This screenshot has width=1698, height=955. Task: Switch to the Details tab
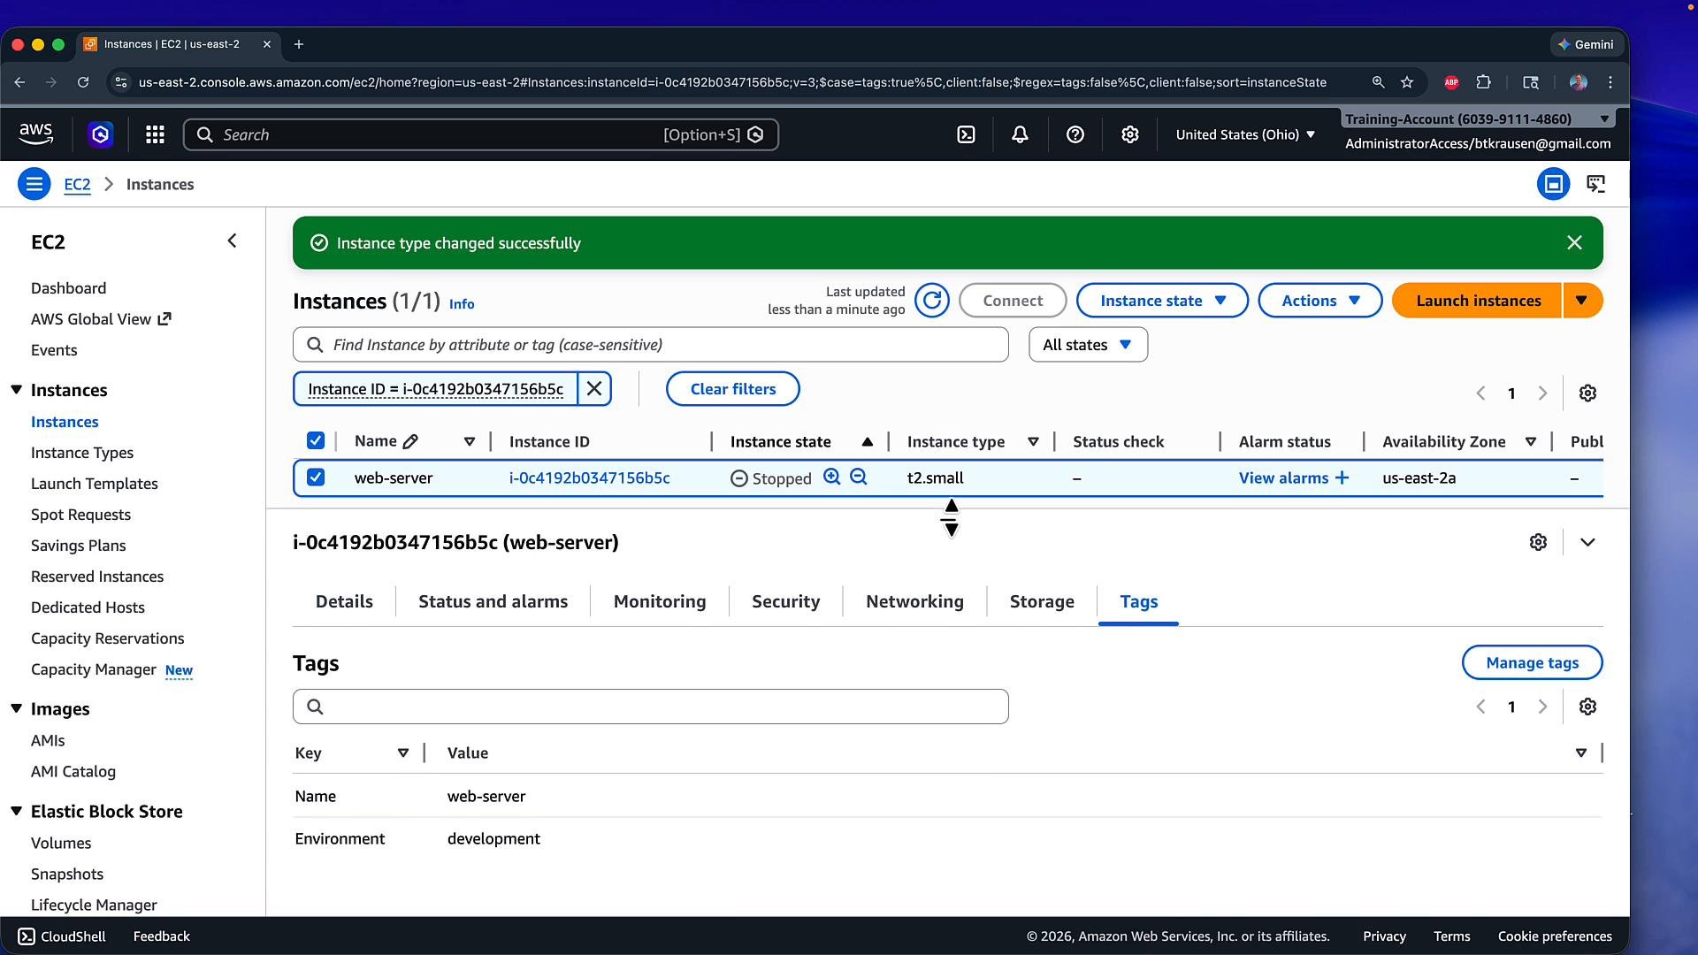pyautogui.click(x=344, y=601)
